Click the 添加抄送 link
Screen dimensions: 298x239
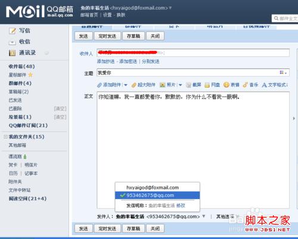click(x=106, y=61)
